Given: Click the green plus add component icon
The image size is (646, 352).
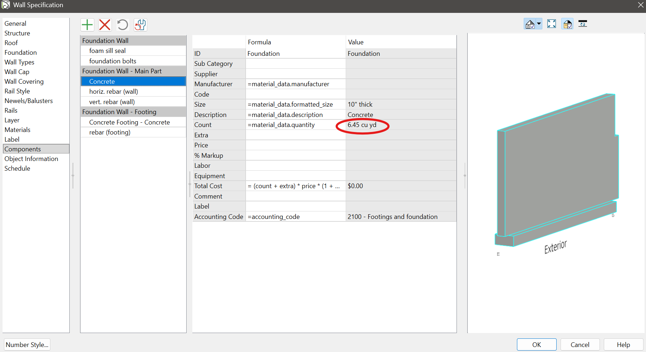Looking at the screenshot, I should [87, 25].
